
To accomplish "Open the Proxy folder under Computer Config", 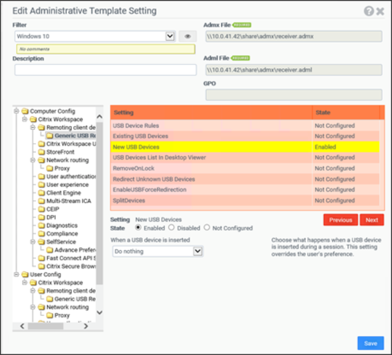I will (62, 168).
